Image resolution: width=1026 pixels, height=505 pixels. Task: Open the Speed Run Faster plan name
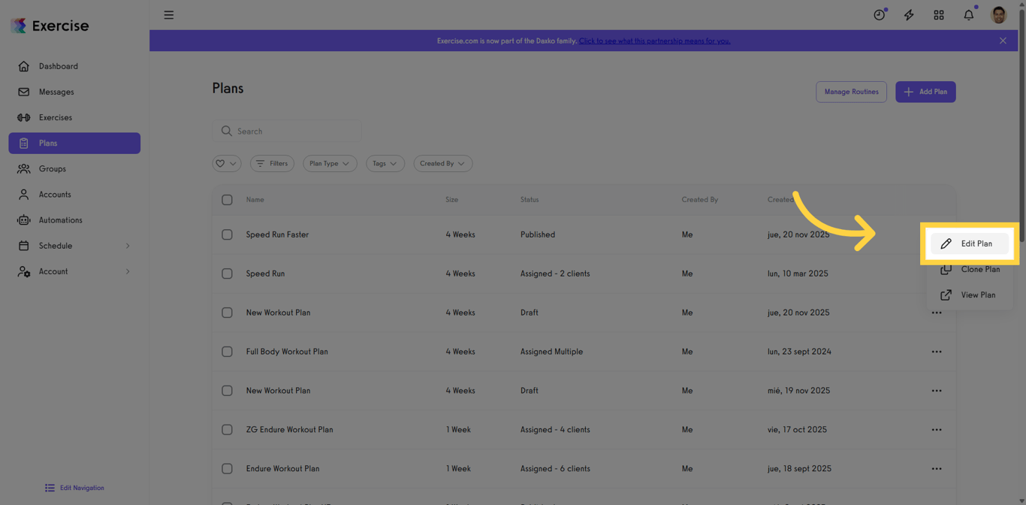click(x=277, y=234)
